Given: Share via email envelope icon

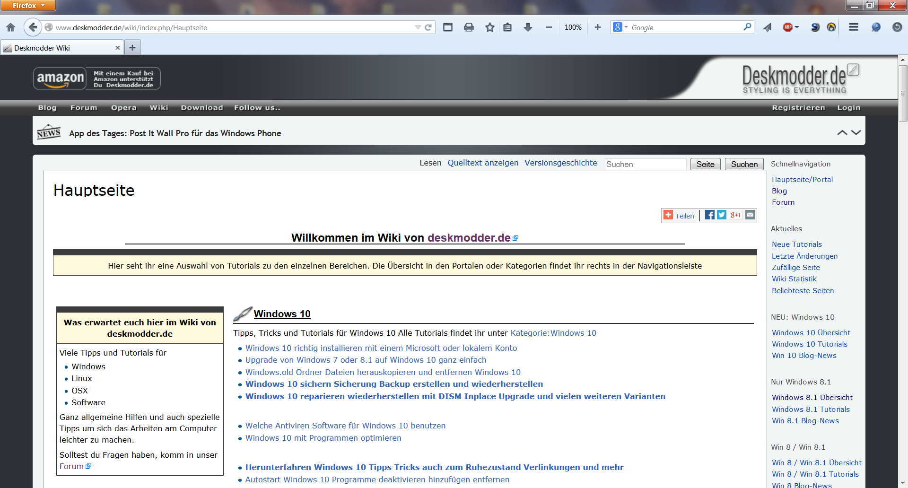Looking at the screenshot, I should click(750, 215).
